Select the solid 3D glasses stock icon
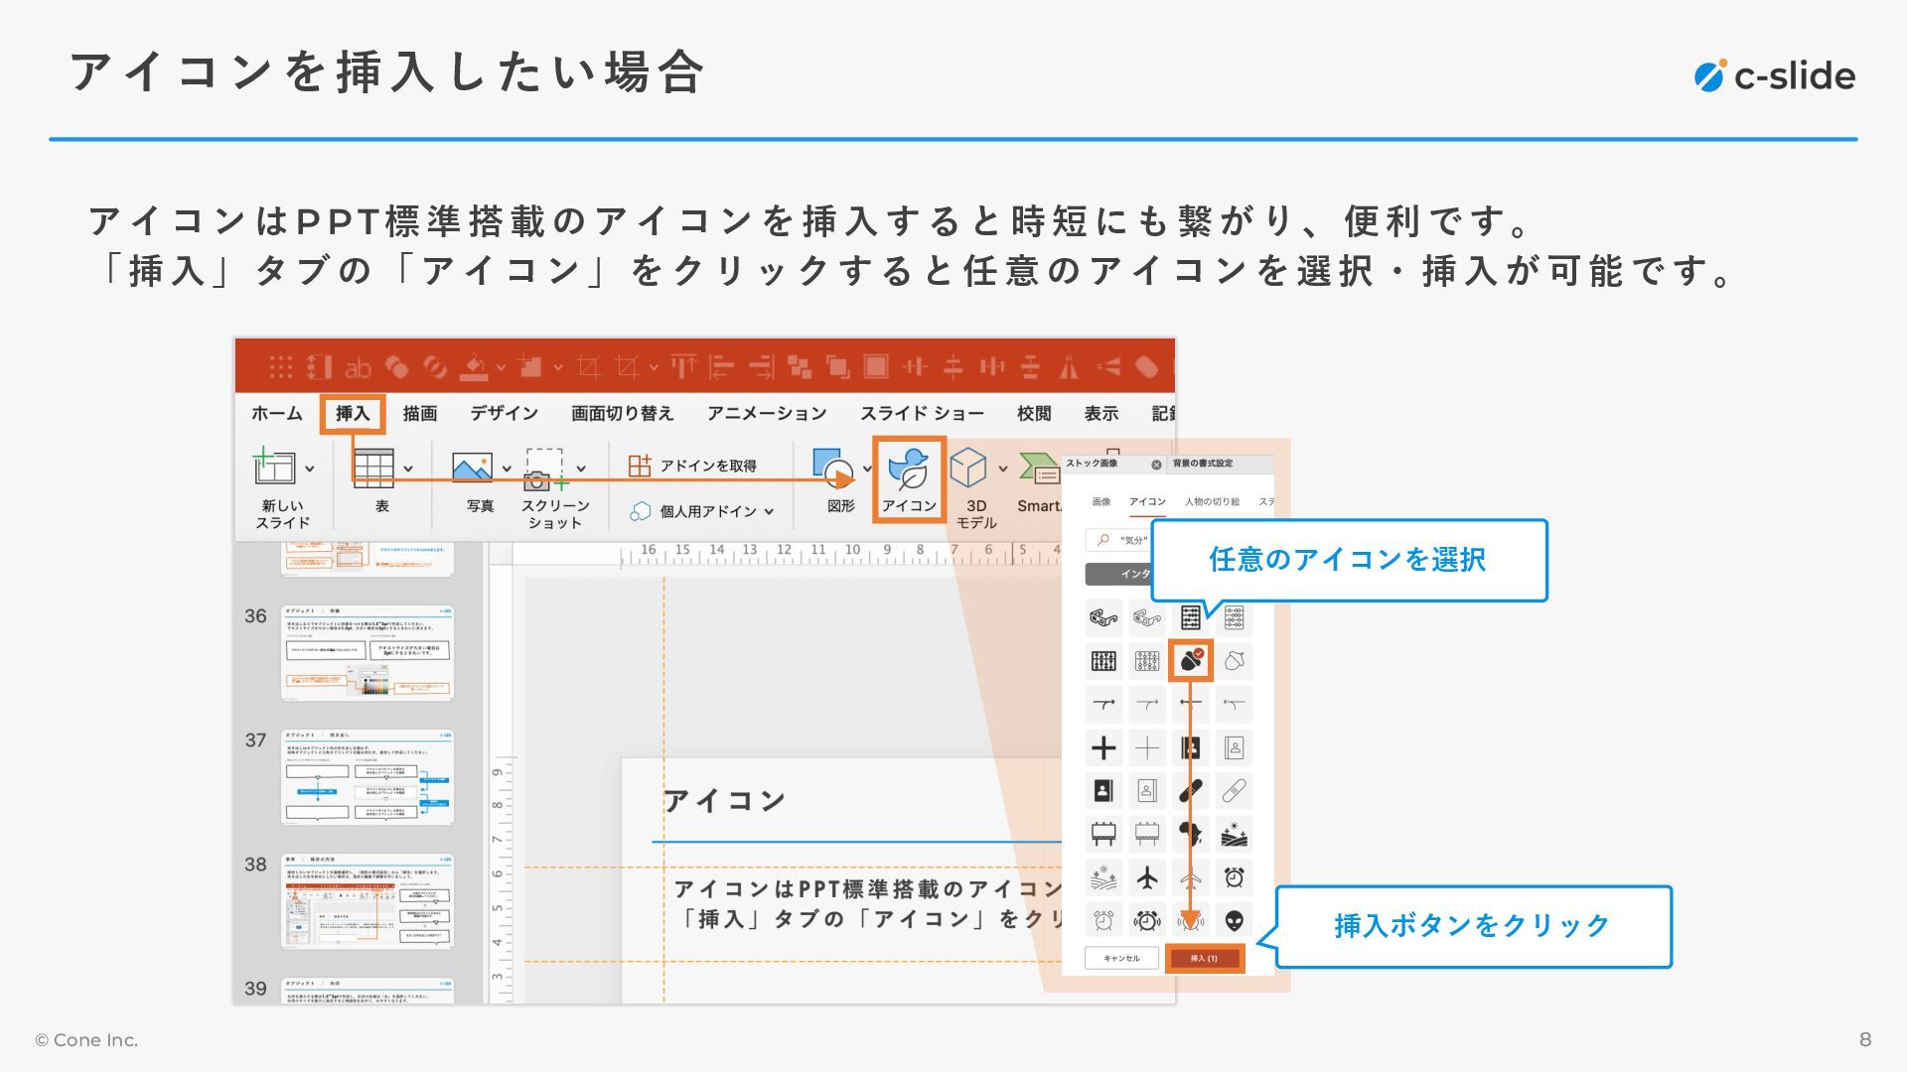Screen dimensions: 1907x1072 (x=1103, y=618)
